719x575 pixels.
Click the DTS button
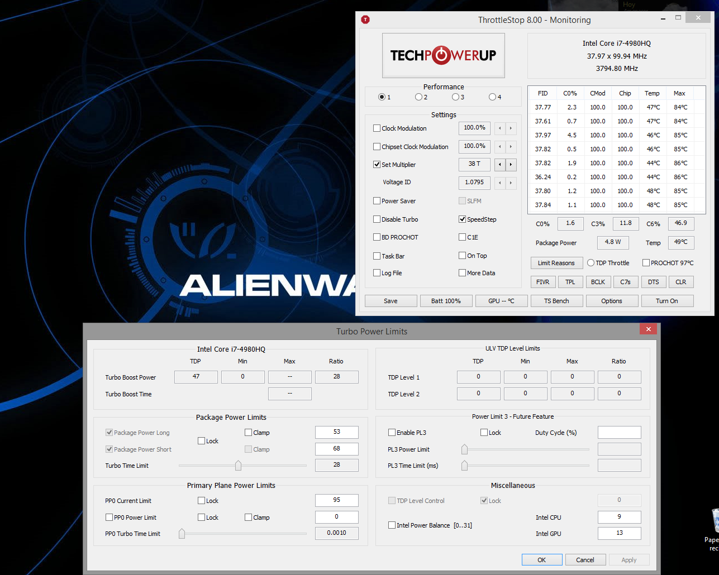point(653,282)
